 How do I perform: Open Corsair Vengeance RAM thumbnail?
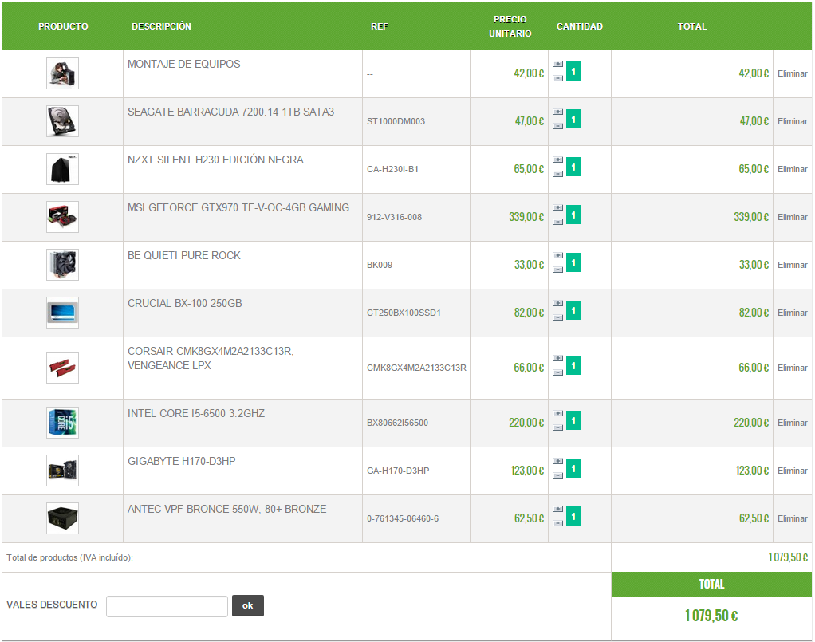pyautogui.click(x=62, y=368)
